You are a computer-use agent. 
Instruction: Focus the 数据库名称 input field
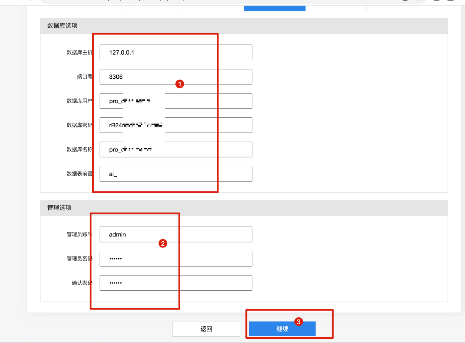pos(208,150)
